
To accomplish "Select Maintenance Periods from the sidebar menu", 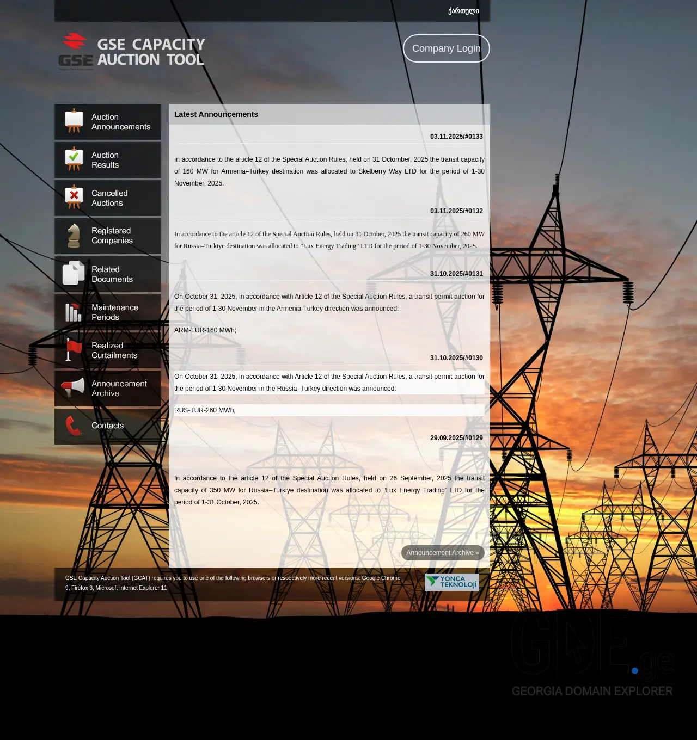I will point(114,312).
